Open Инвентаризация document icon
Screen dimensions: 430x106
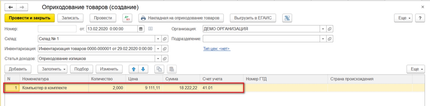pyautogui.click(x=165, y=49)
